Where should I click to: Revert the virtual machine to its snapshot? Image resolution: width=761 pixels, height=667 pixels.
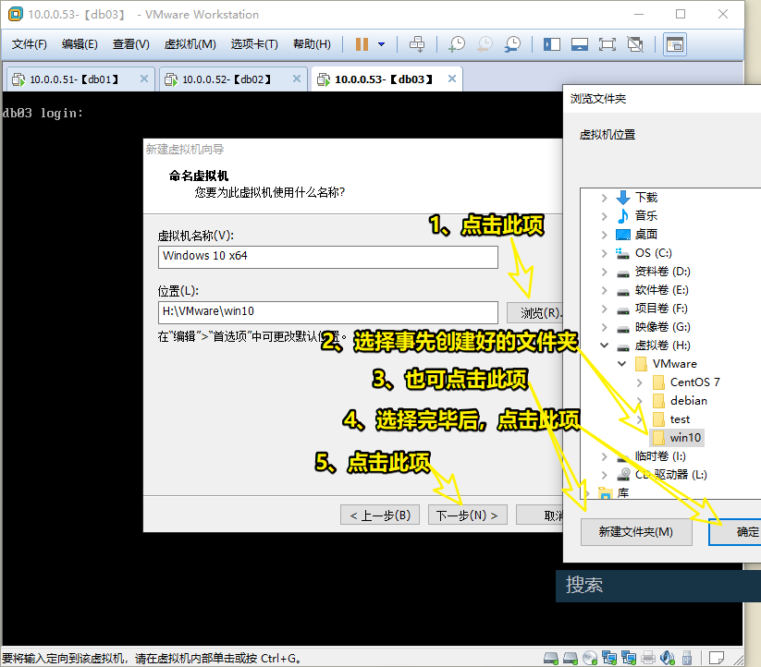485,44
